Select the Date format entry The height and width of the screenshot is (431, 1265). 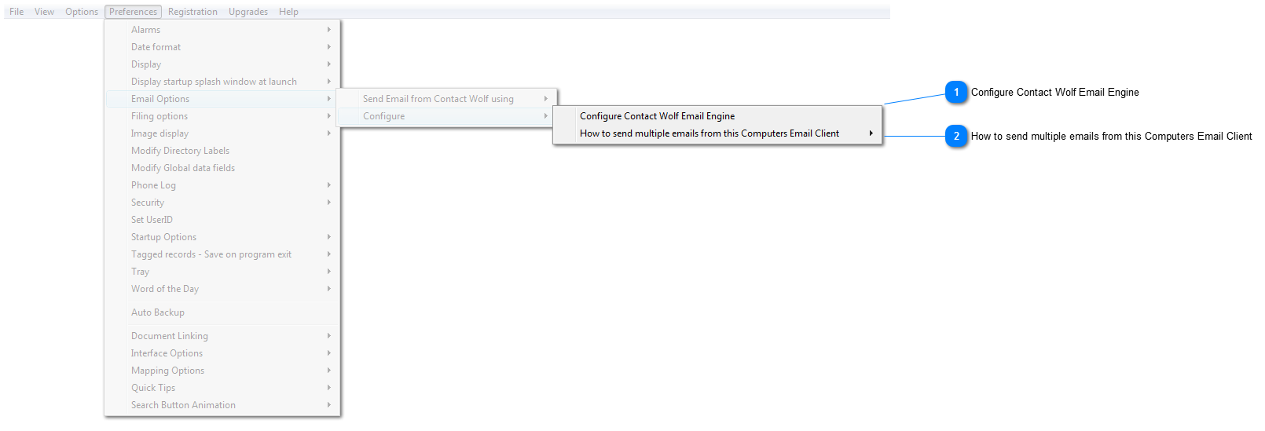click(222, 47)
